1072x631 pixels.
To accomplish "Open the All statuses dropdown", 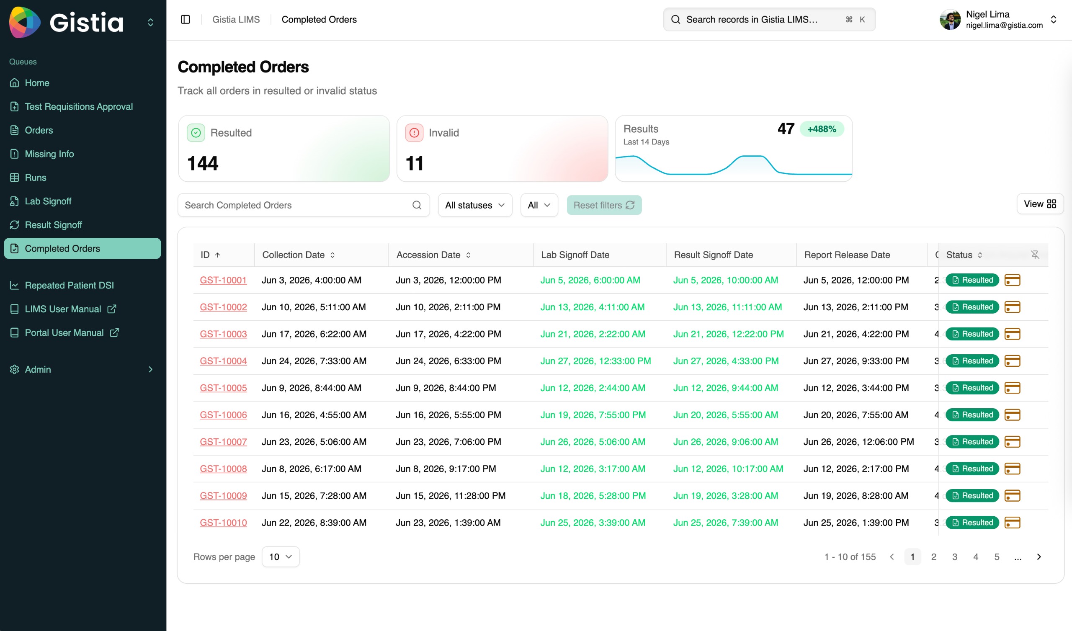I will coord(475,205).
